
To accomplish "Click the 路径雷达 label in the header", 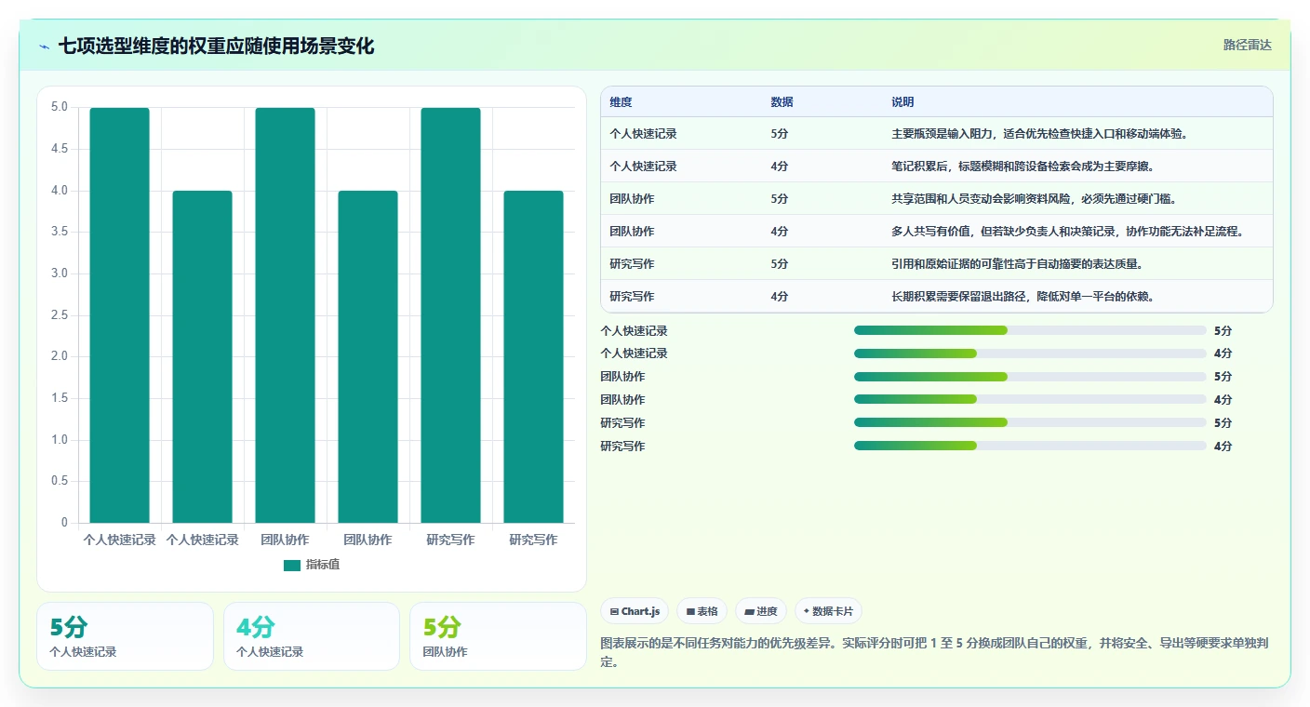I will click(1247, 45).
